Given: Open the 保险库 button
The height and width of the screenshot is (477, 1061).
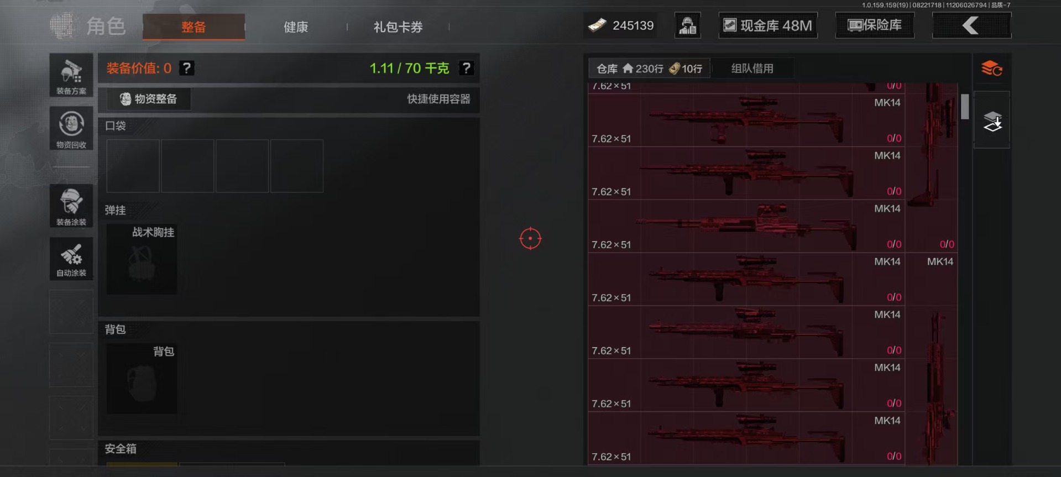Looking at the screenshot, I should [x=875, y=25].
